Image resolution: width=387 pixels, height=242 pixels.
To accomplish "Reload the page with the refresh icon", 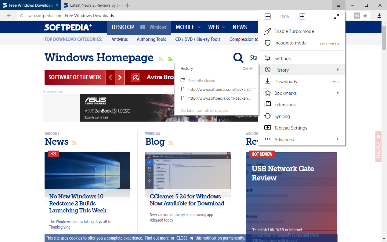I will coord(22,16).
